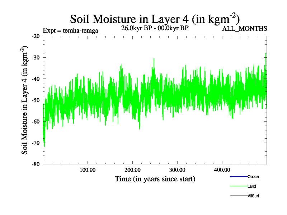Image resolution: width=287 pixels, height=215 pixels.
Task: Select the "26.0kyr BP - 00.0kyr BP" subtitle
Action: tap(155, 28)
